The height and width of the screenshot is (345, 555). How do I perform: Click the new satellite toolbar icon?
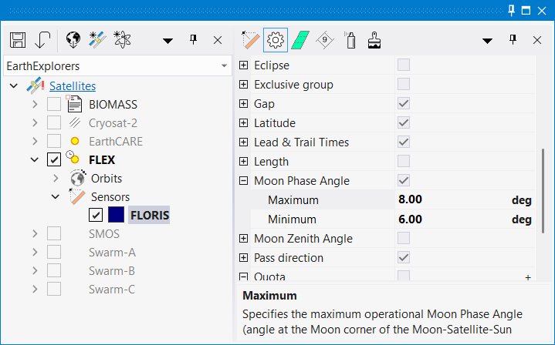97,40
